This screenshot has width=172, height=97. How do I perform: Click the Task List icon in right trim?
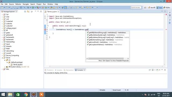(170, 15)
